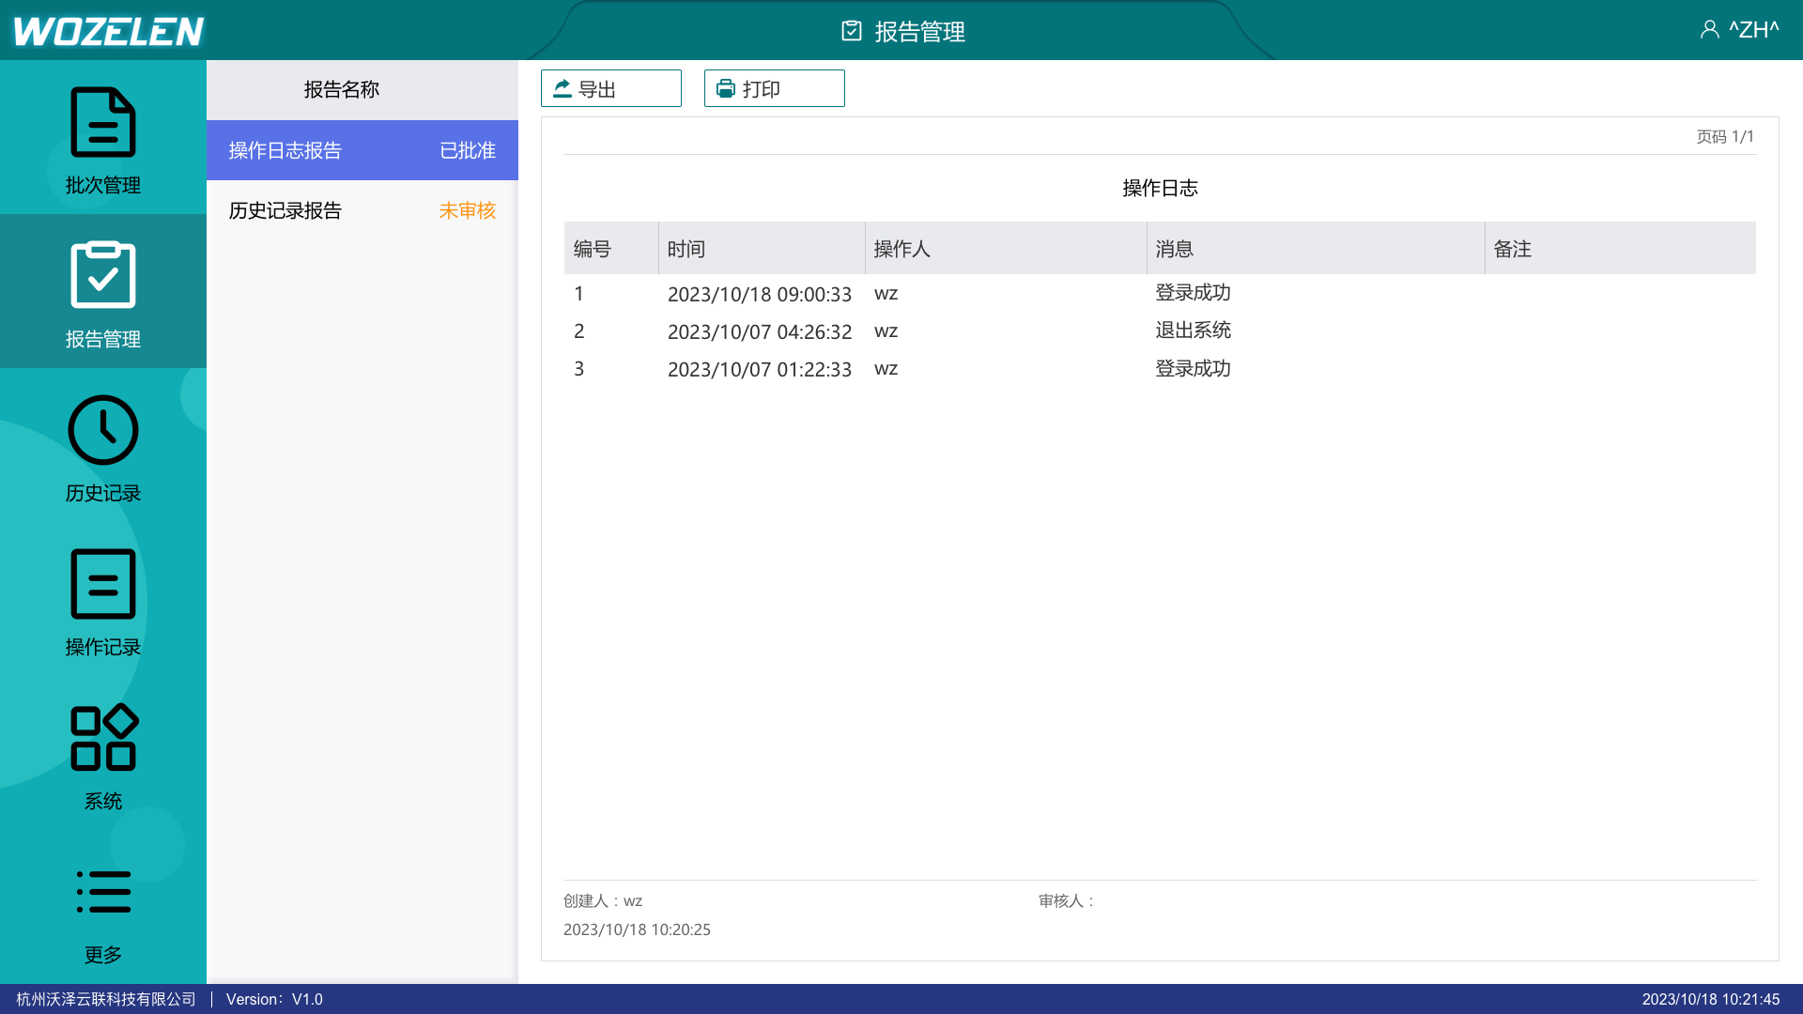Click the 审核人 footer label
Viewport: 1803px width, 1014px height.
1067,901
